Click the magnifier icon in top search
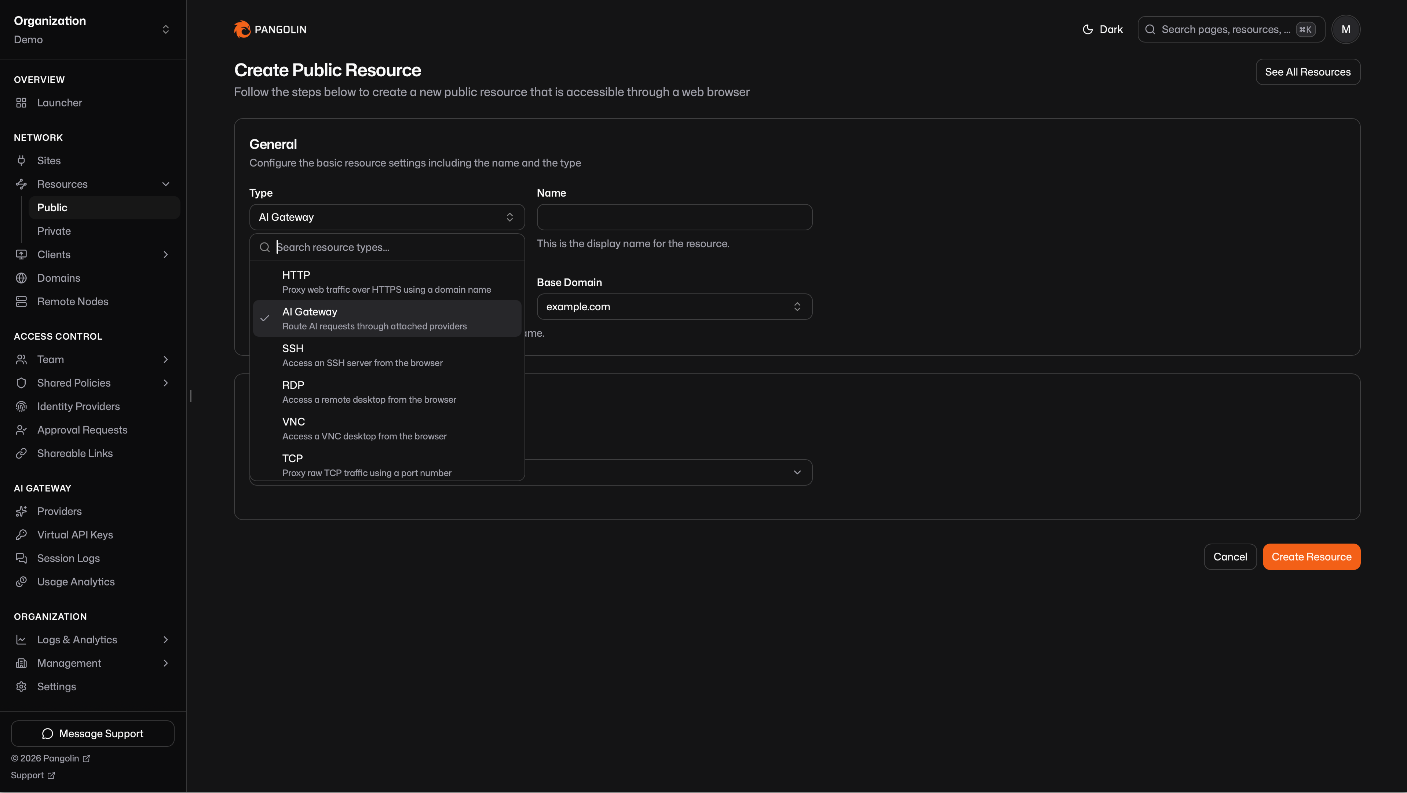Image resolution: width=1407 pixels, height=793 pixels. click(1150, 29)
